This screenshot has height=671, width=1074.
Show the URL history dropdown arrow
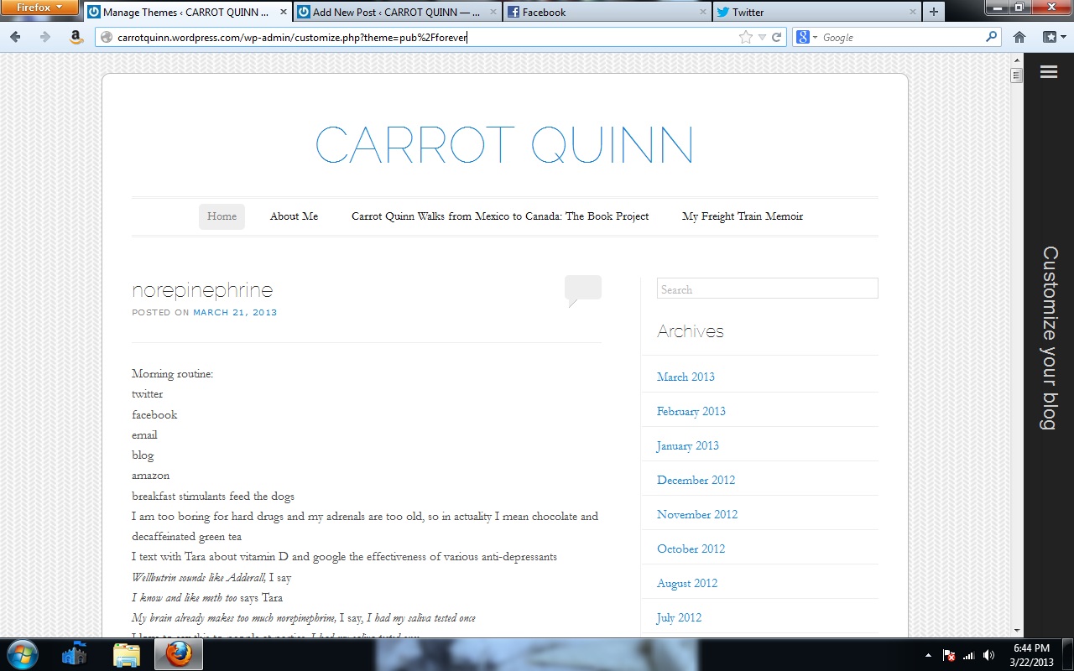762,37
